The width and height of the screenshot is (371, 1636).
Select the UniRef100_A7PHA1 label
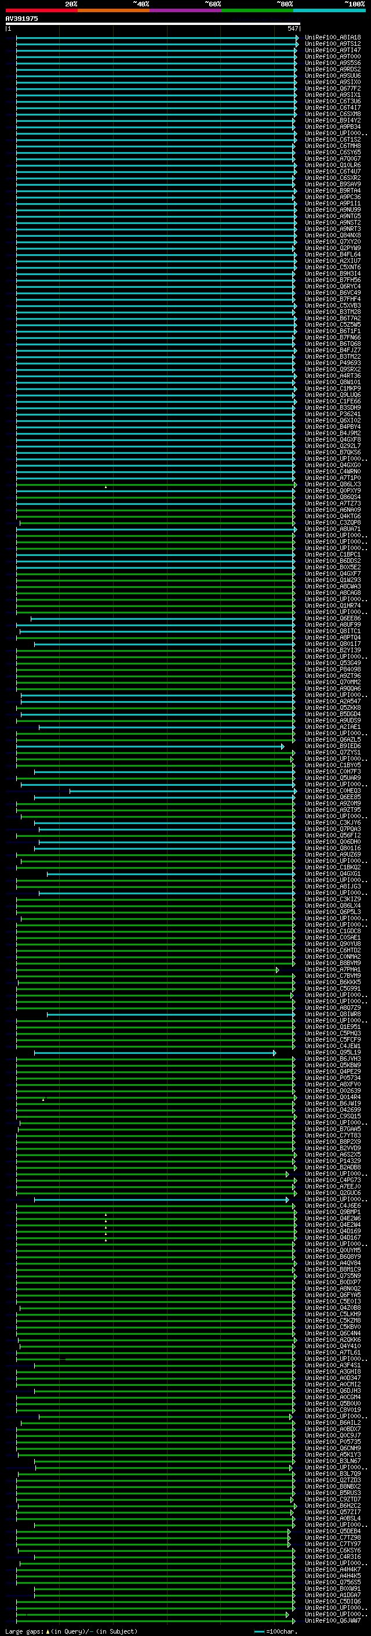(x=333, y=970)
